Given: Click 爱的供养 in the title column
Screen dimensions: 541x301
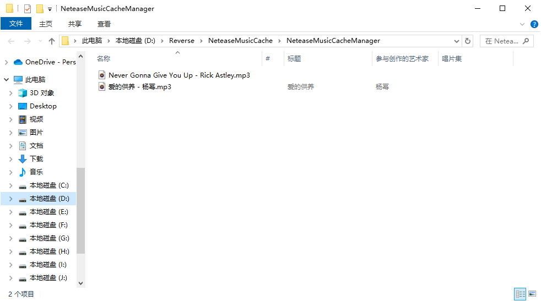Looking at the screenshot, I should [x=300, y=87].
